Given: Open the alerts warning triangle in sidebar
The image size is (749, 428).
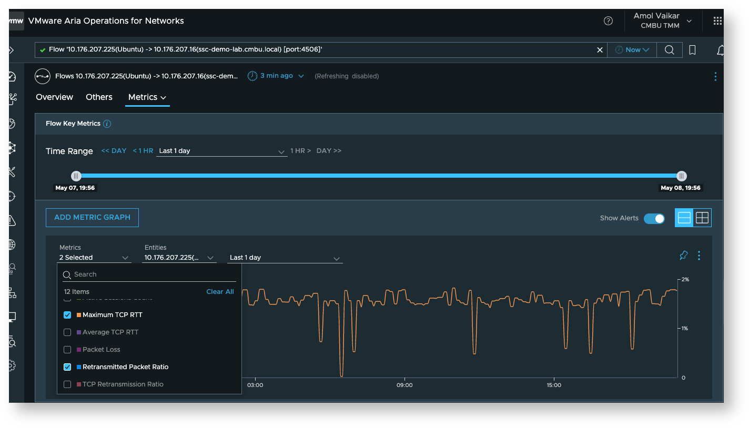Looking at the screenshot, I should tap(12, 221).
